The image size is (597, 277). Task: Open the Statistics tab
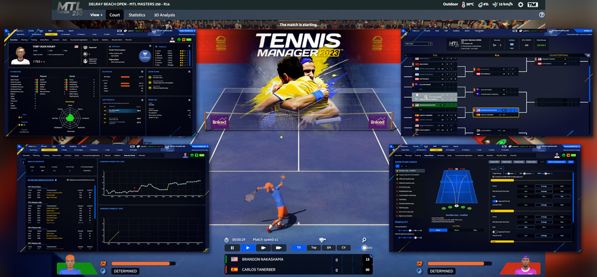point(136,15)
